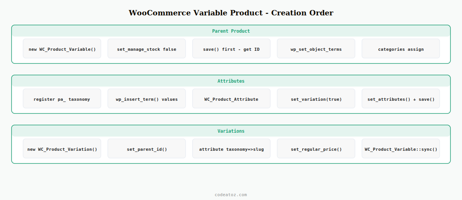This screenshot has width=462, height=200.
Task: Click the 'wp_insert_term() values' box
Action: [x=147, y=98]
